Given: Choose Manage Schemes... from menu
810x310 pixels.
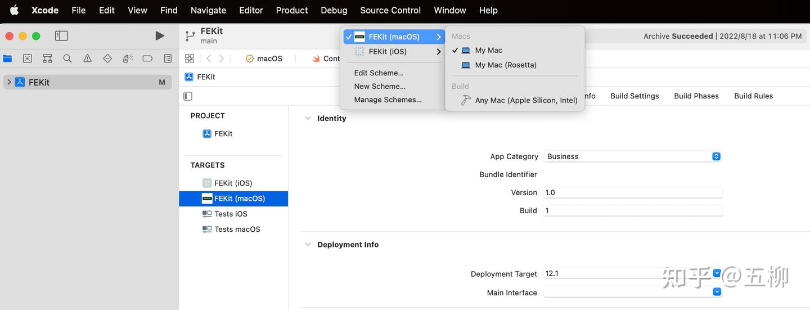Looking at the screenshot, I should [388, 100].
